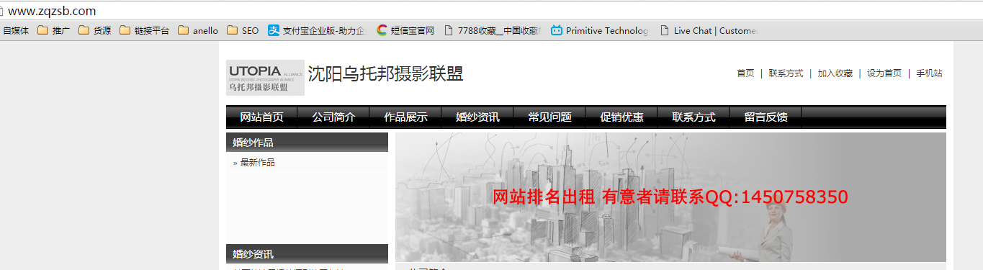This screenshot has width=983, height=270.
Task: Click the folder icon beside 链接平台
Action: point(125,30)
